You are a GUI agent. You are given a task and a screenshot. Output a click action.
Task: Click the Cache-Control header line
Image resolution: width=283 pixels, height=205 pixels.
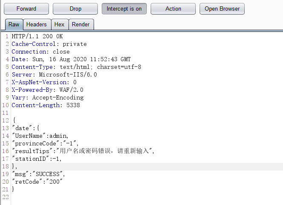click(x=49, y=44)
